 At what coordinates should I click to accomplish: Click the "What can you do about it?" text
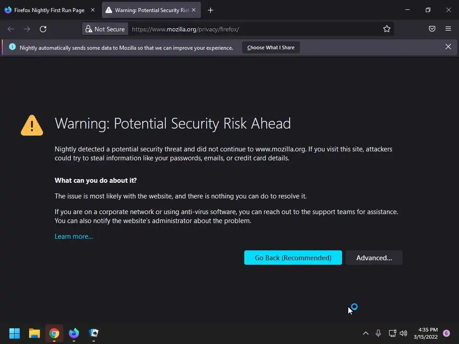96,181
